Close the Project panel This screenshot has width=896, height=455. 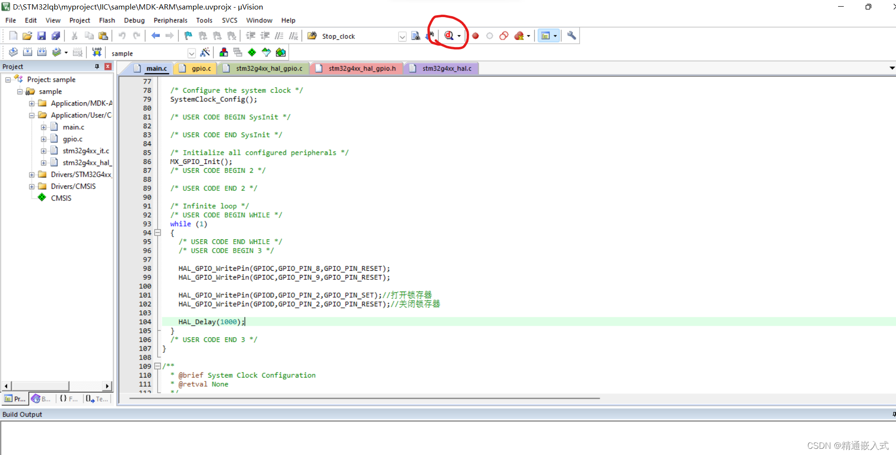(x=108, y=66)
